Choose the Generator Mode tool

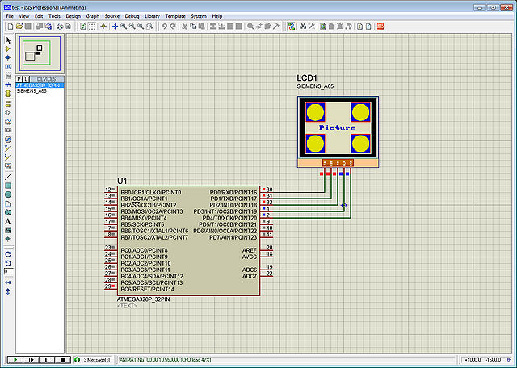click(8, 140)
